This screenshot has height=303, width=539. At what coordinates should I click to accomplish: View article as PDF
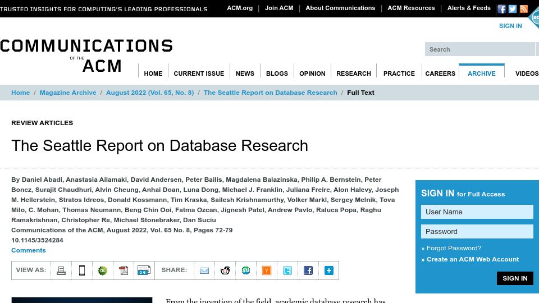coord(124,270)
